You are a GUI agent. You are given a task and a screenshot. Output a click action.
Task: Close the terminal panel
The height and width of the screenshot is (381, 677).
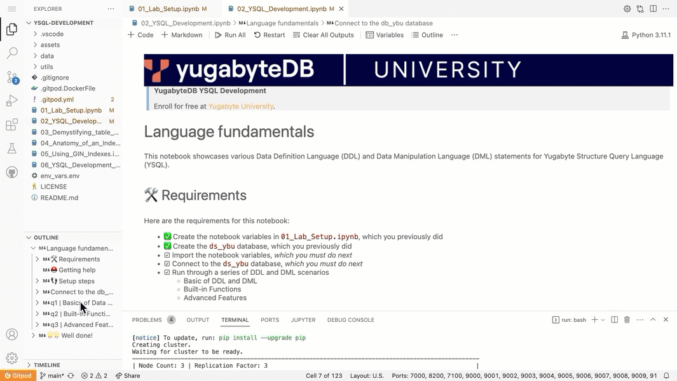click(666, 320)
